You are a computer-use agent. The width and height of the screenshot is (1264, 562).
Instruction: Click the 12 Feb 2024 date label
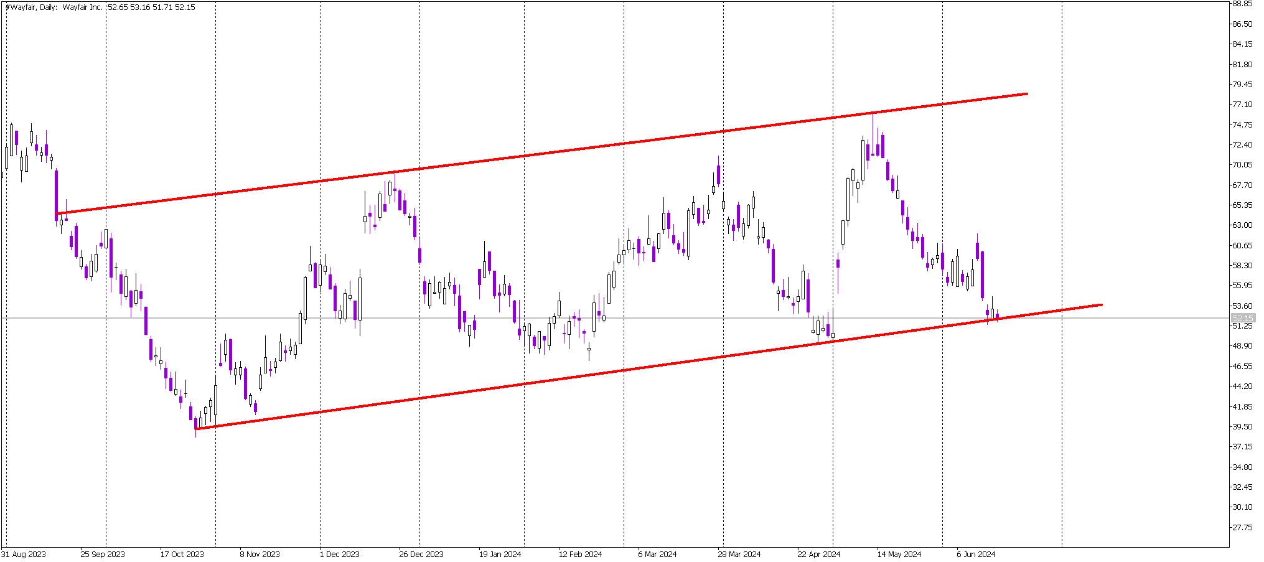click(580, 554)
